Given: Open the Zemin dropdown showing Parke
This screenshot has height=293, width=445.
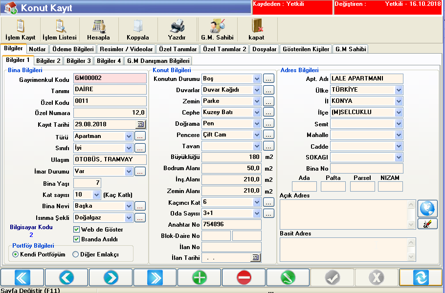Looking at the screenshot, I should [x=257, y=101].
